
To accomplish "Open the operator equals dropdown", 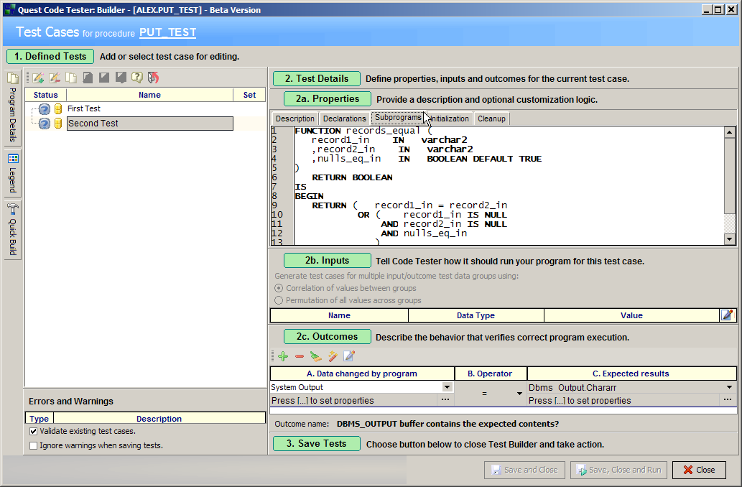I will (519, 394).
